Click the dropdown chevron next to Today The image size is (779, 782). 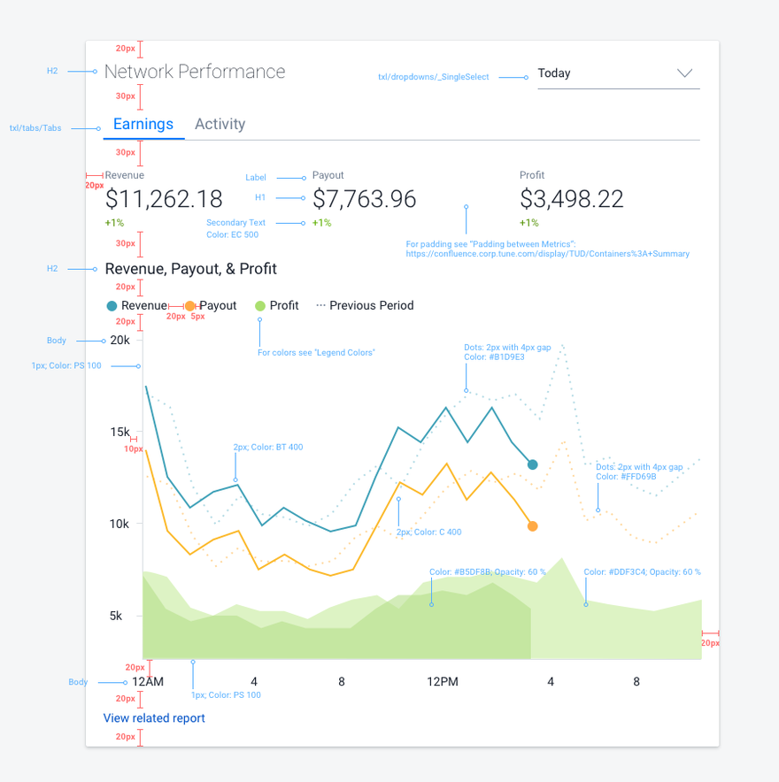tap(684, 73)
